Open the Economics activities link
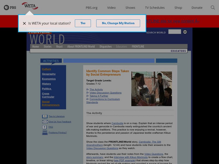The width and height of the screenshot is (219, 164). [x=49, y=79]
